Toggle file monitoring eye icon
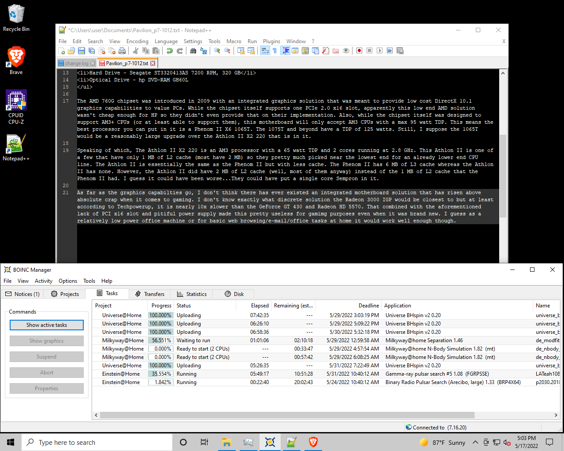The width and height of the screenshot is (564, 451). (x=345, y=51)
